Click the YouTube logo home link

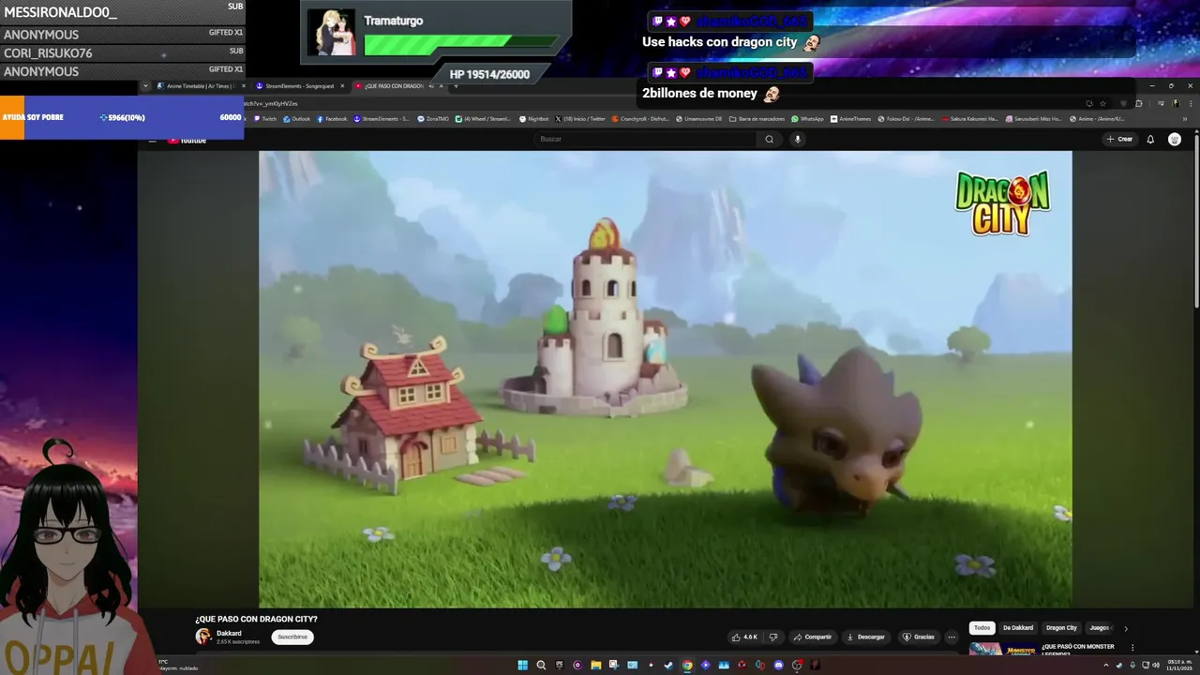(187, 140)
